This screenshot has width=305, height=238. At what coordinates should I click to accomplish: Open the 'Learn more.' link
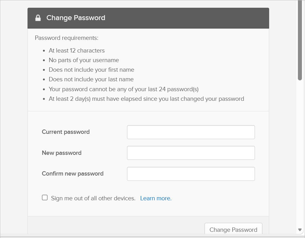coord(156,198)
